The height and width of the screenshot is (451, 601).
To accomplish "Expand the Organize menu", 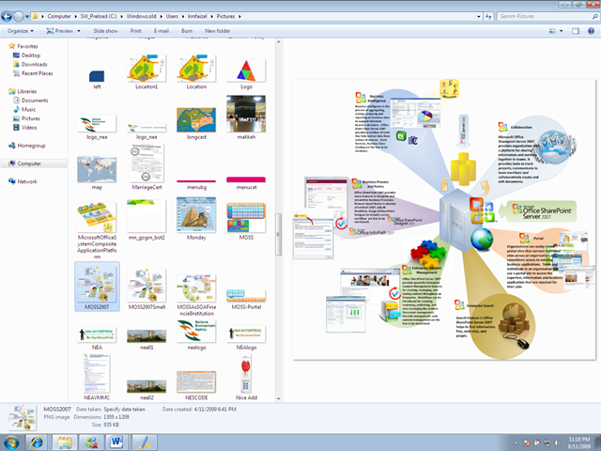I will (21, 31).
